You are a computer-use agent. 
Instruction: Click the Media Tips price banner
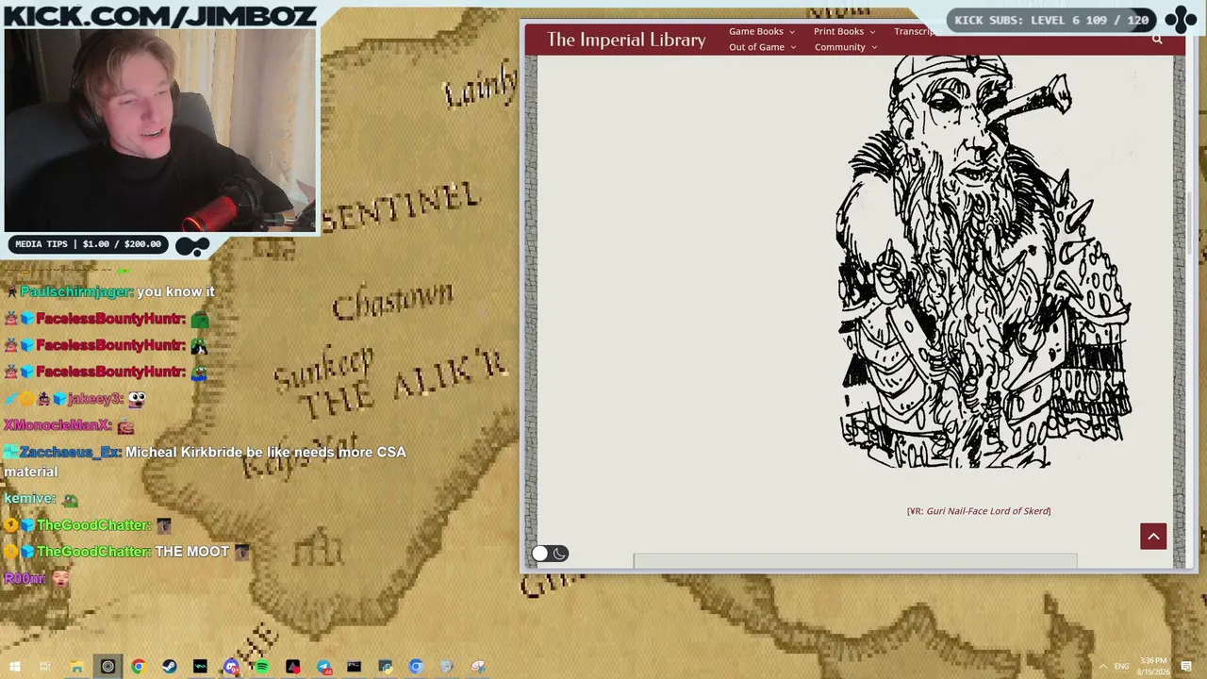[88, 244]
